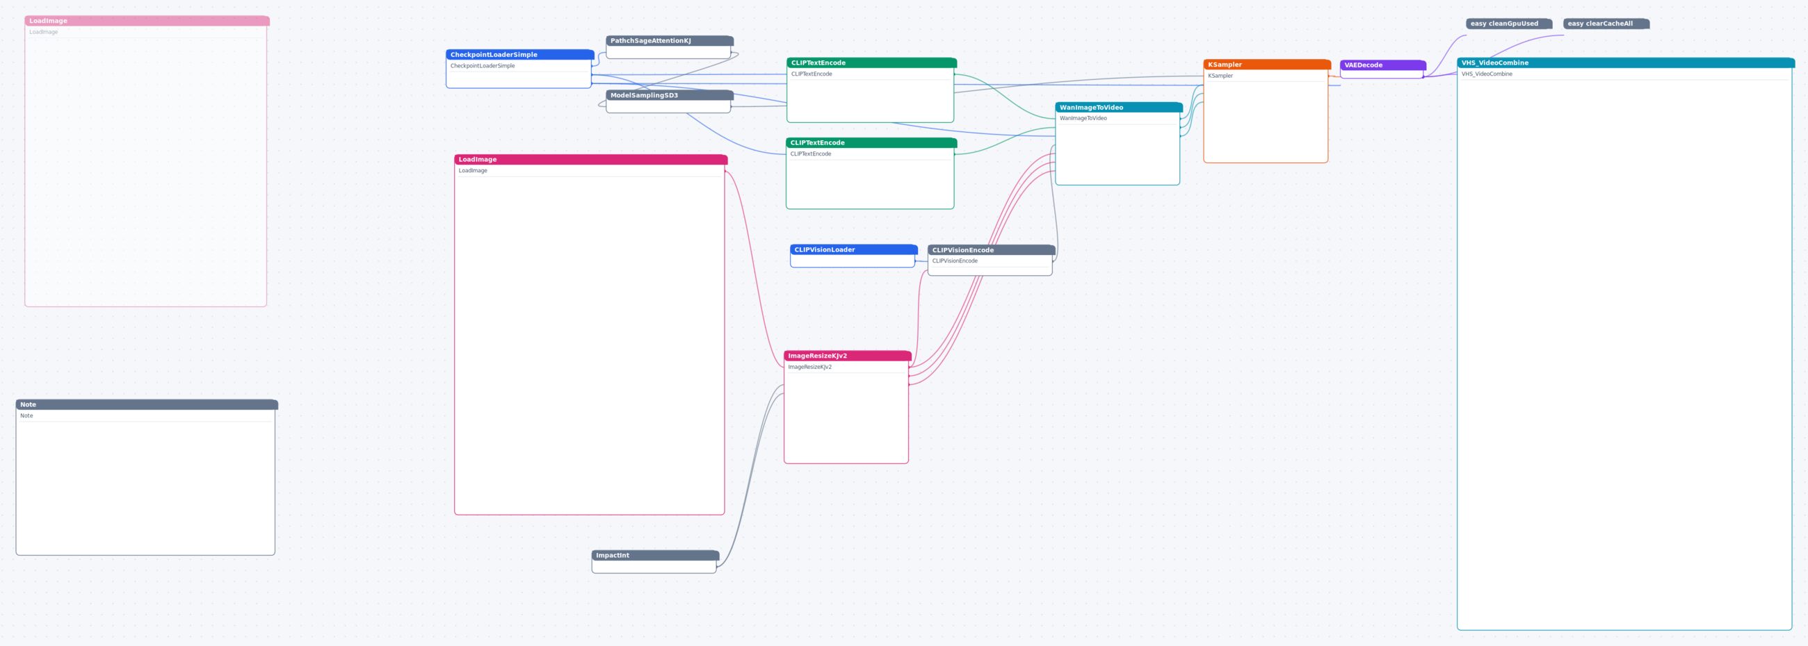The height and width of the screenshot is (646, 1808).
Task: Click 'LoadImage' label inside the magenta node body
Action: 472,171
